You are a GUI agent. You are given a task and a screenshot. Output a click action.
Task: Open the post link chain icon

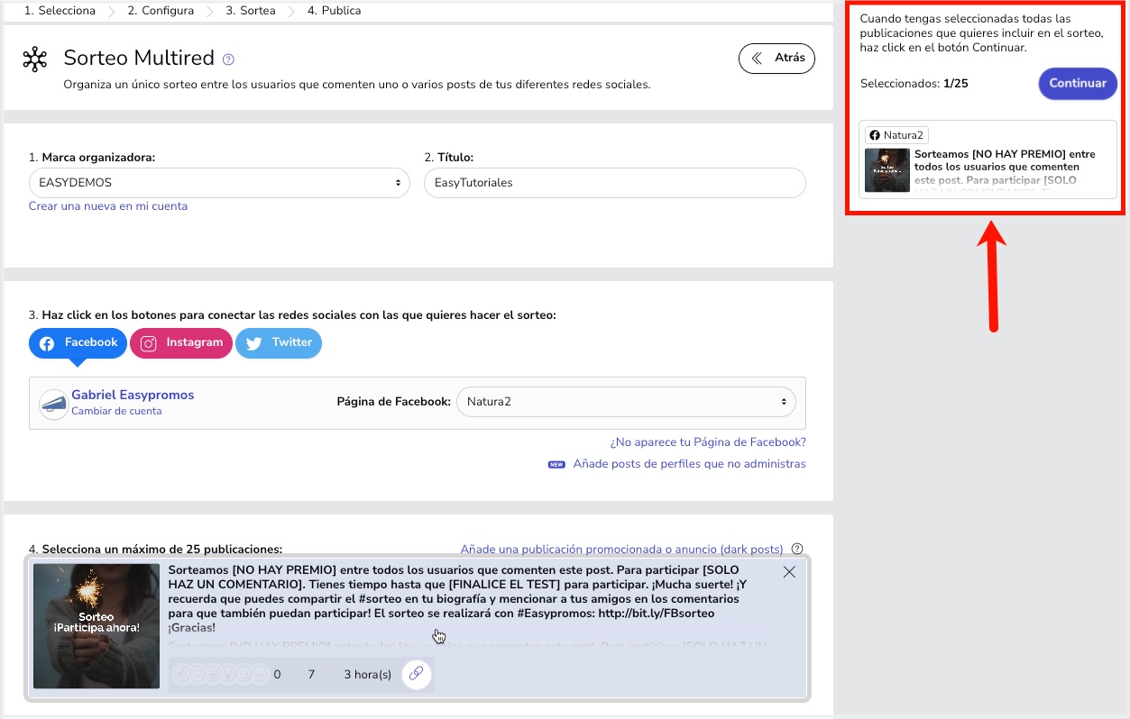(x=416, y=673)
